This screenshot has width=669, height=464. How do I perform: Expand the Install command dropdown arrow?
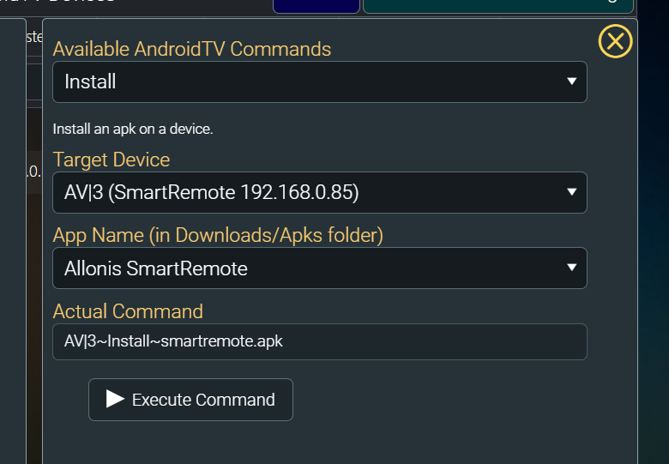pyautogui.click(x=572, y=81)
